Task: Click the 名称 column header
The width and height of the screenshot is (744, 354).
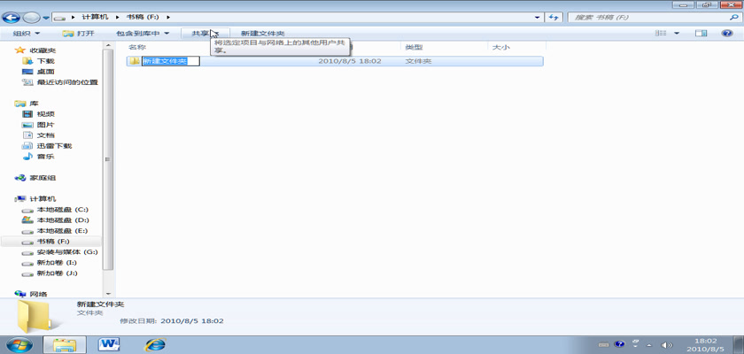Action: [136, 47]
